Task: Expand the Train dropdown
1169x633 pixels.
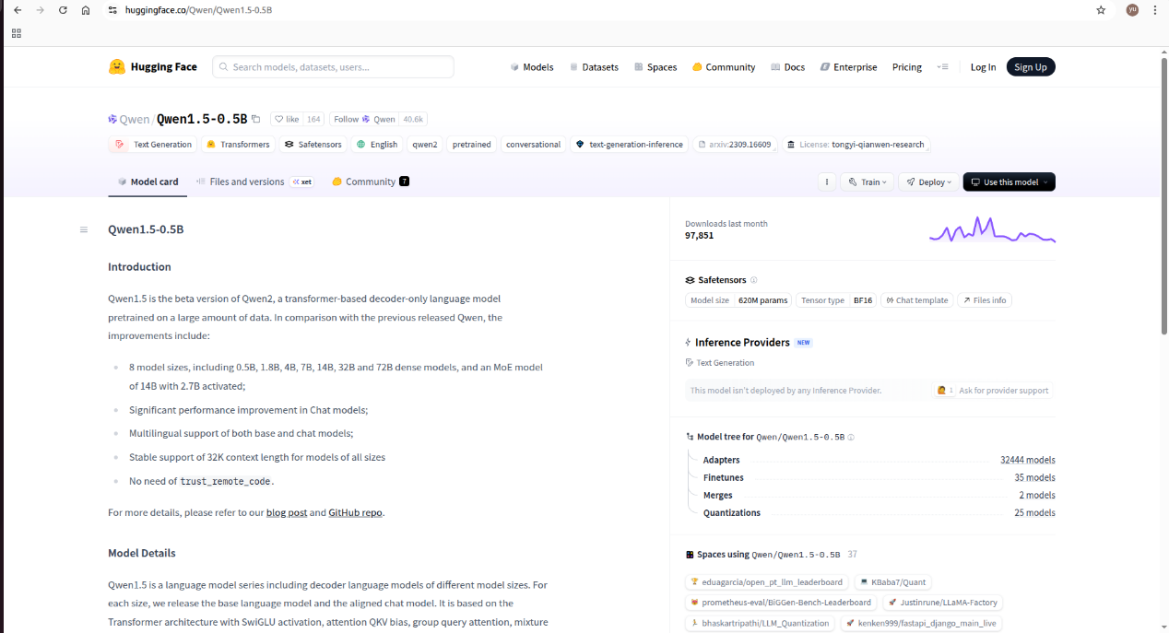Action: pos(868,182)
